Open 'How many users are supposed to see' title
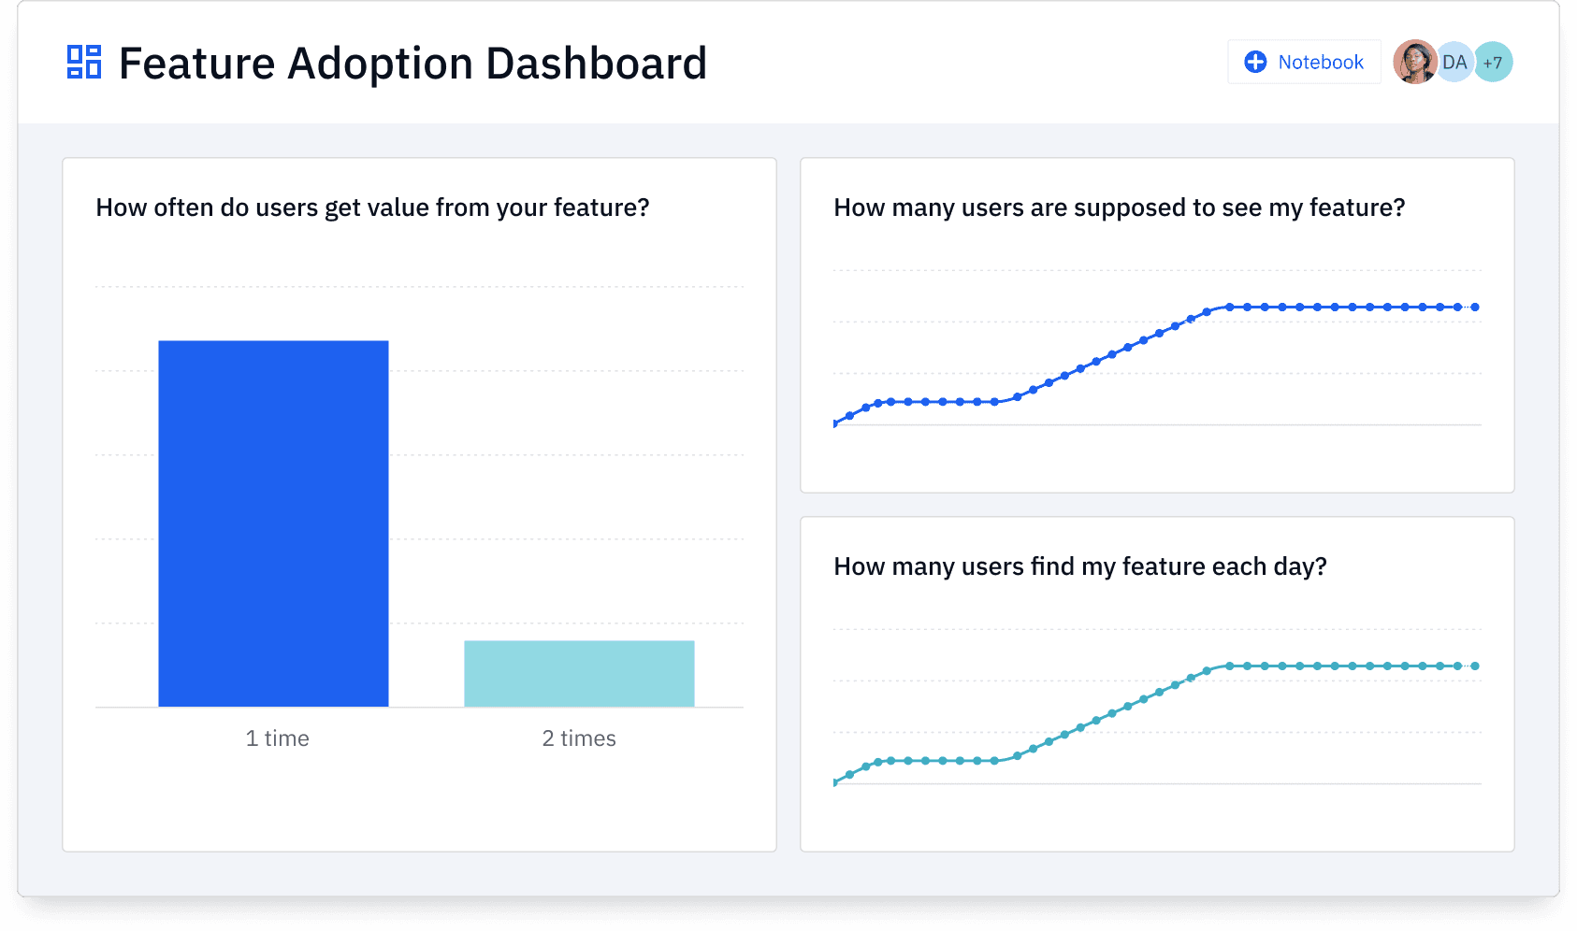Viewport: 1577px width, 931px height. 1119,208
